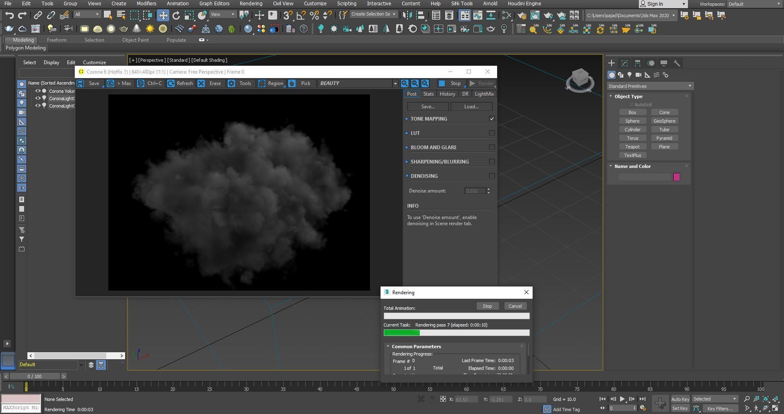This screenshot has height=414, width=784.
Task: Click the time slider 0 / 100
Action: pyautogui.click(x=34, y=376)
